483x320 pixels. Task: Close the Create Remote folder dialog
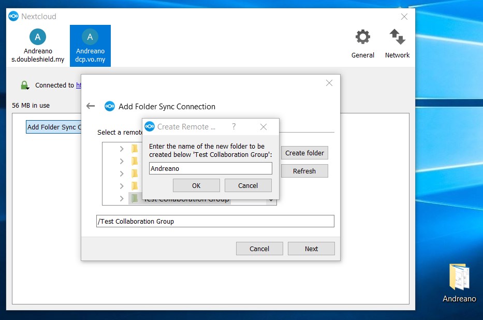pos(263,127)
